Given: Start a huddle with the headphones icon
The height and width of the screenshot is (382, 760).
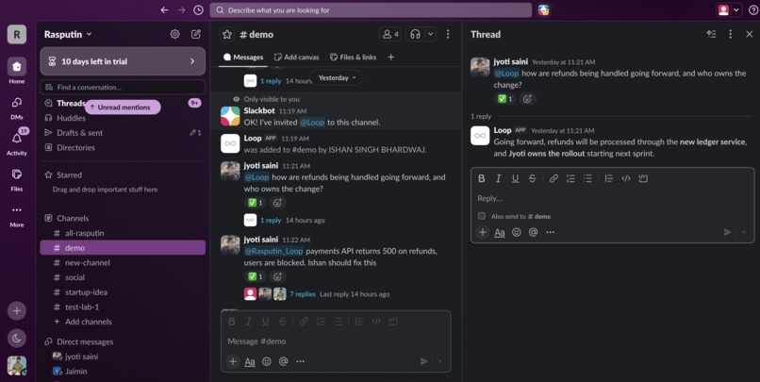Looking at the screenshot, I should click(415, 34).
